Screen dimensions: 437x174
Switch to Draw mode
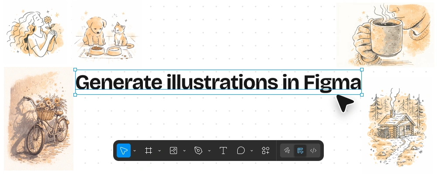287,151
